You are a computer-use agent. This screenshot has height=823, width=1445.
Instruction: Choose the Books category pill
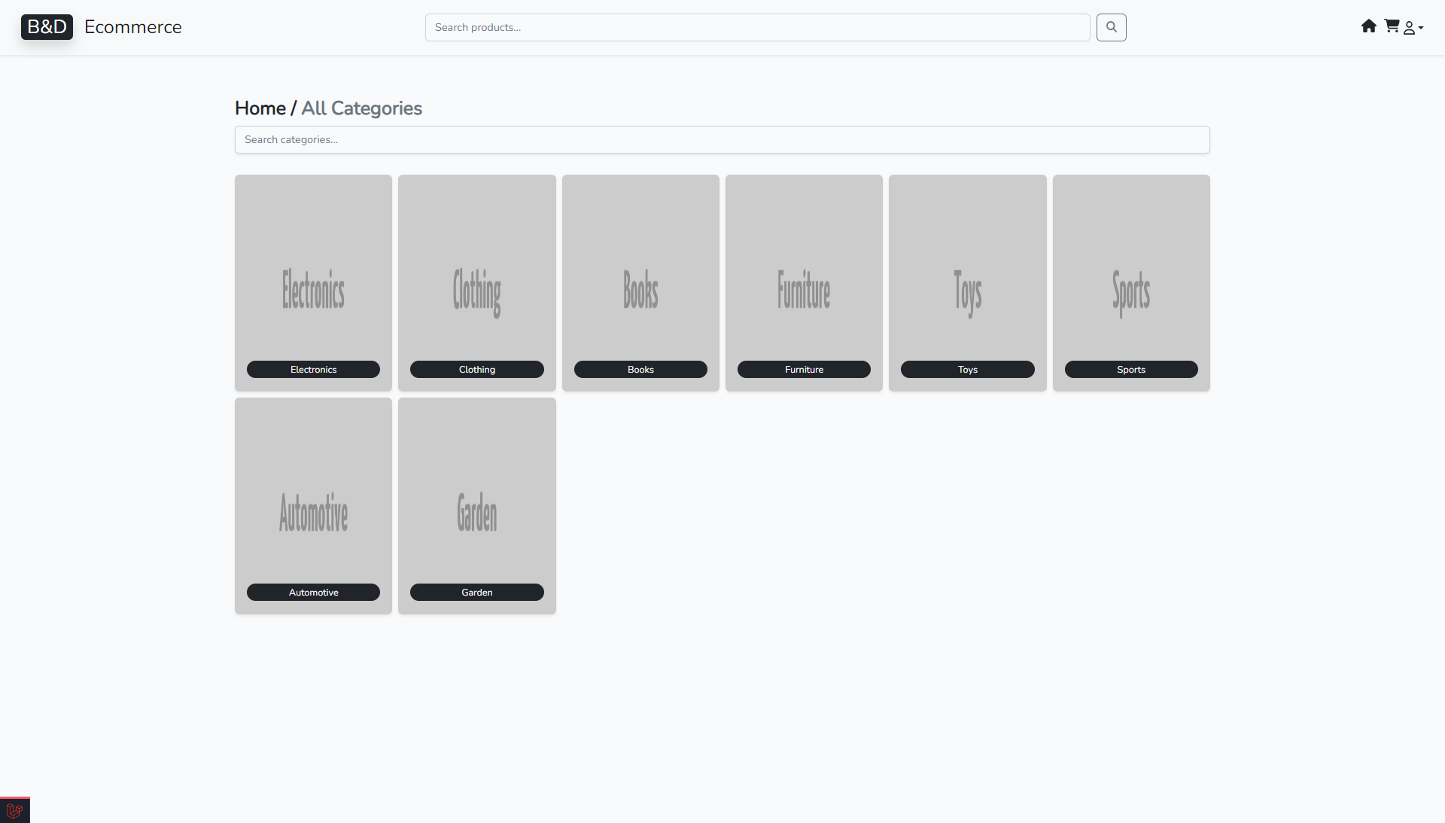point(640,370)
